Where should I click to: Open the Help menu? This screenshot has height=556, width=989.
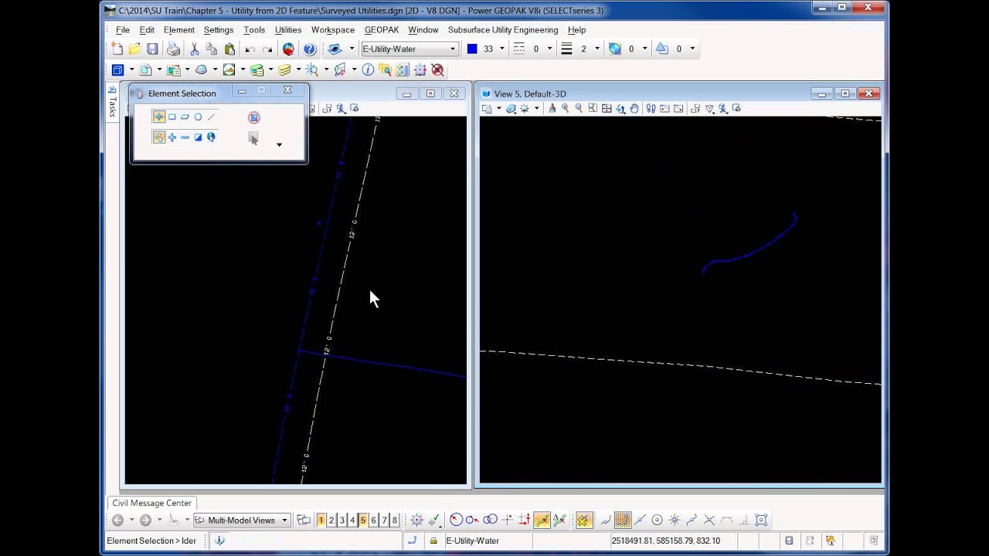pyautogui.click(x=576, y=29)
